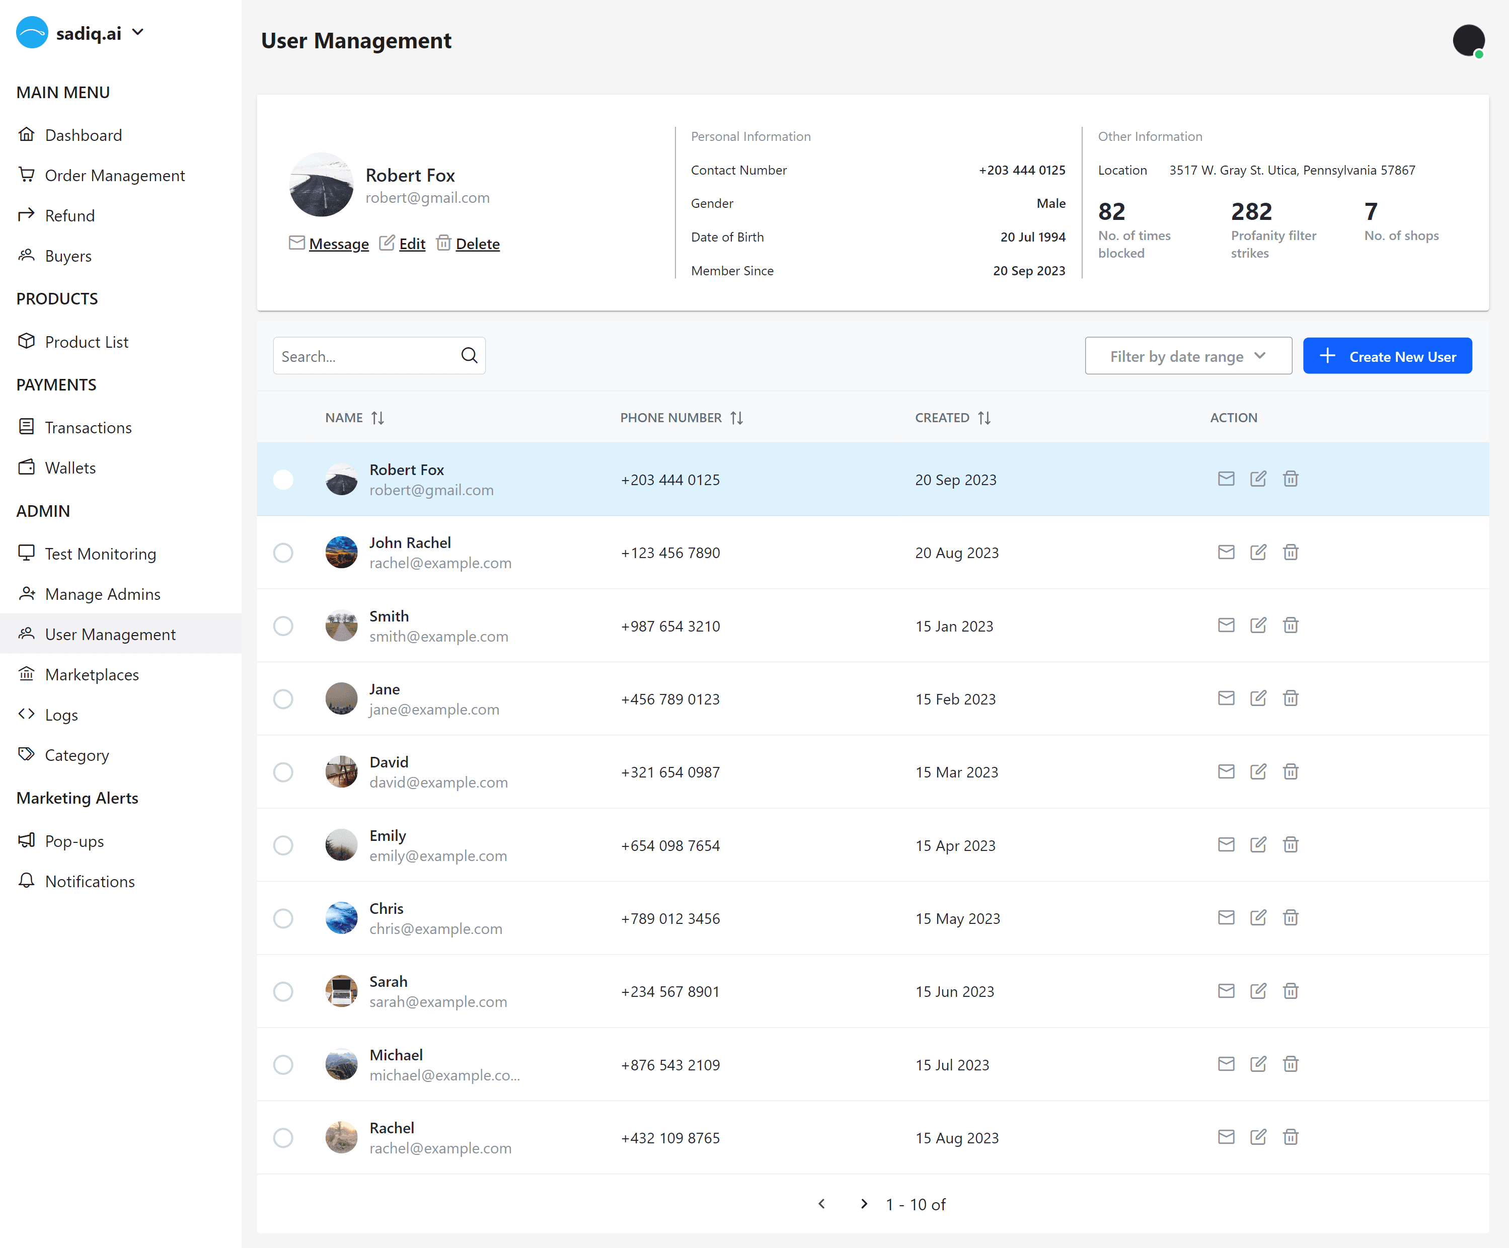
Task: Click the Create New User button
Action: click(x=1387, y=356)
